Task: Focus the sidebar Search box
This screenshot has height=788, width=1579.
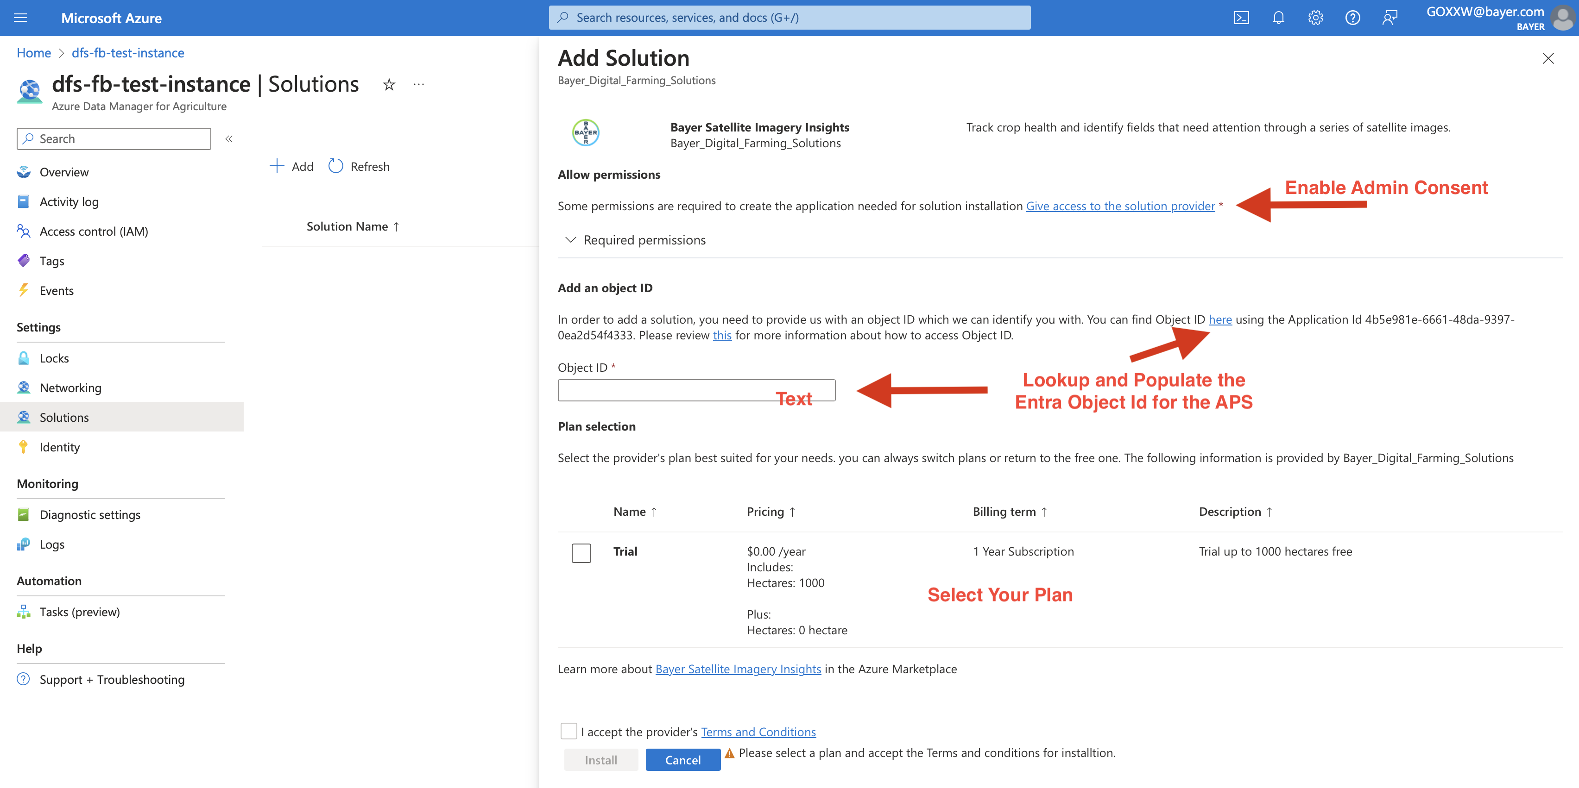Action: (114, 138)
